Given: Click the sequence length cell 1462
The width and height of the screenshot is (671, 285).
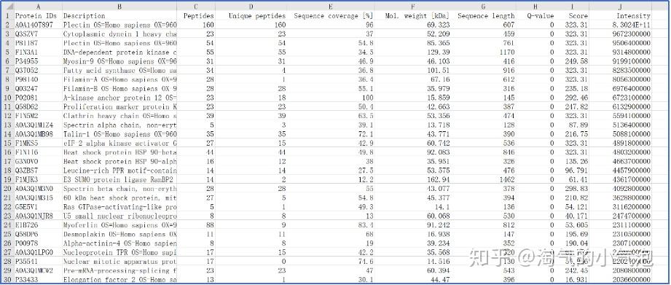Looking at the screenshot, I should pyautogui.click(x=483, y=180).
